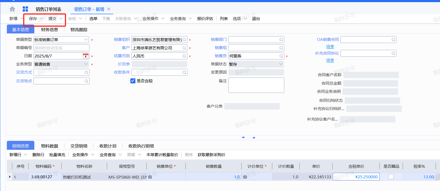Uncheck the 是否含税 checkbox

point(133,81)
